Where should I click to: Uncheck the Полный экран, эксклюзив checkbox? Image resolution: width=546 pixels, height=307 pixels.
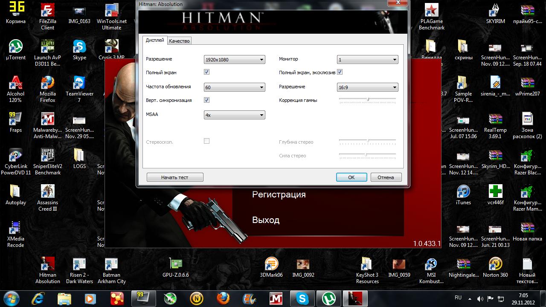(340, 72)
